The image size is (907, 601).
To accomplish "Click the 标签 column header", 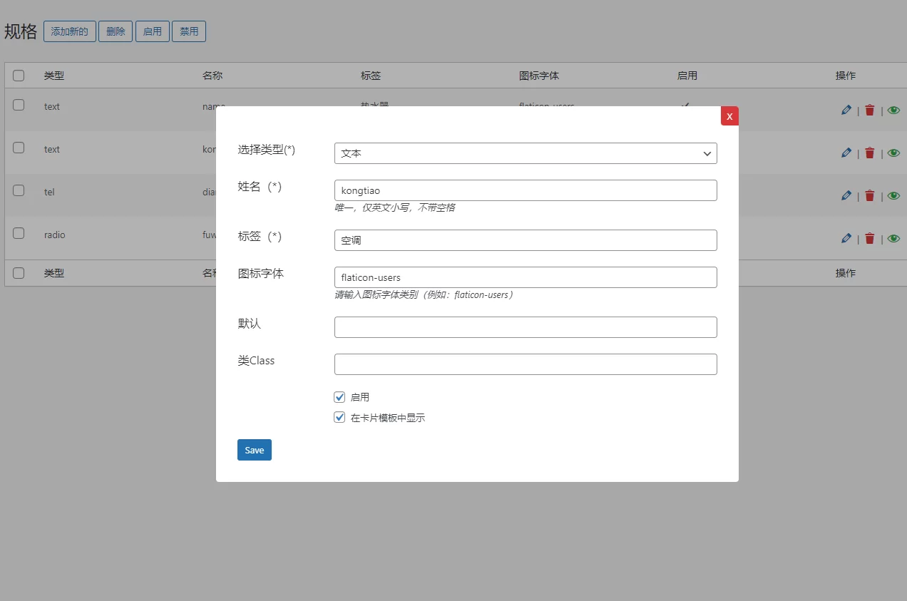I will point(371,76).
